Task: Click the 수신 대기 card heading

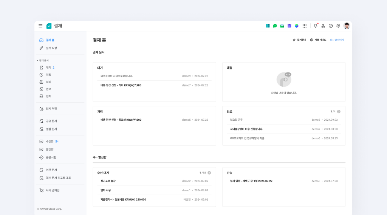Action: 103,173
